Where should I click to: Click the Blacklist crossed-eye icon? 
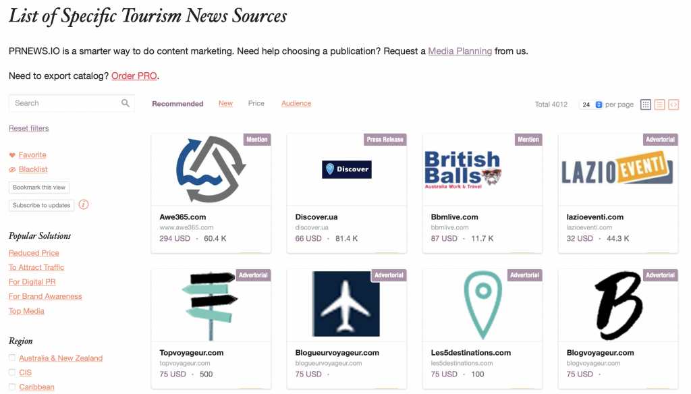click(x=12, y=169)
